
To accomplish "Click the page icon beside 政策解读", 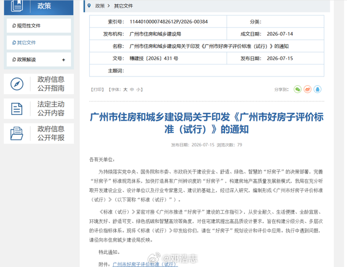I will tap(14, 60).
